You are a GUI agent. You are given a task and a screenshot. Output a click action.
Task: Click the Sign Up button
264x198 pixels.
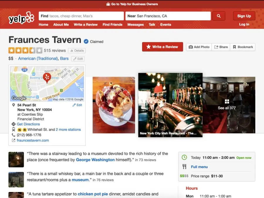tap(244, 16)
